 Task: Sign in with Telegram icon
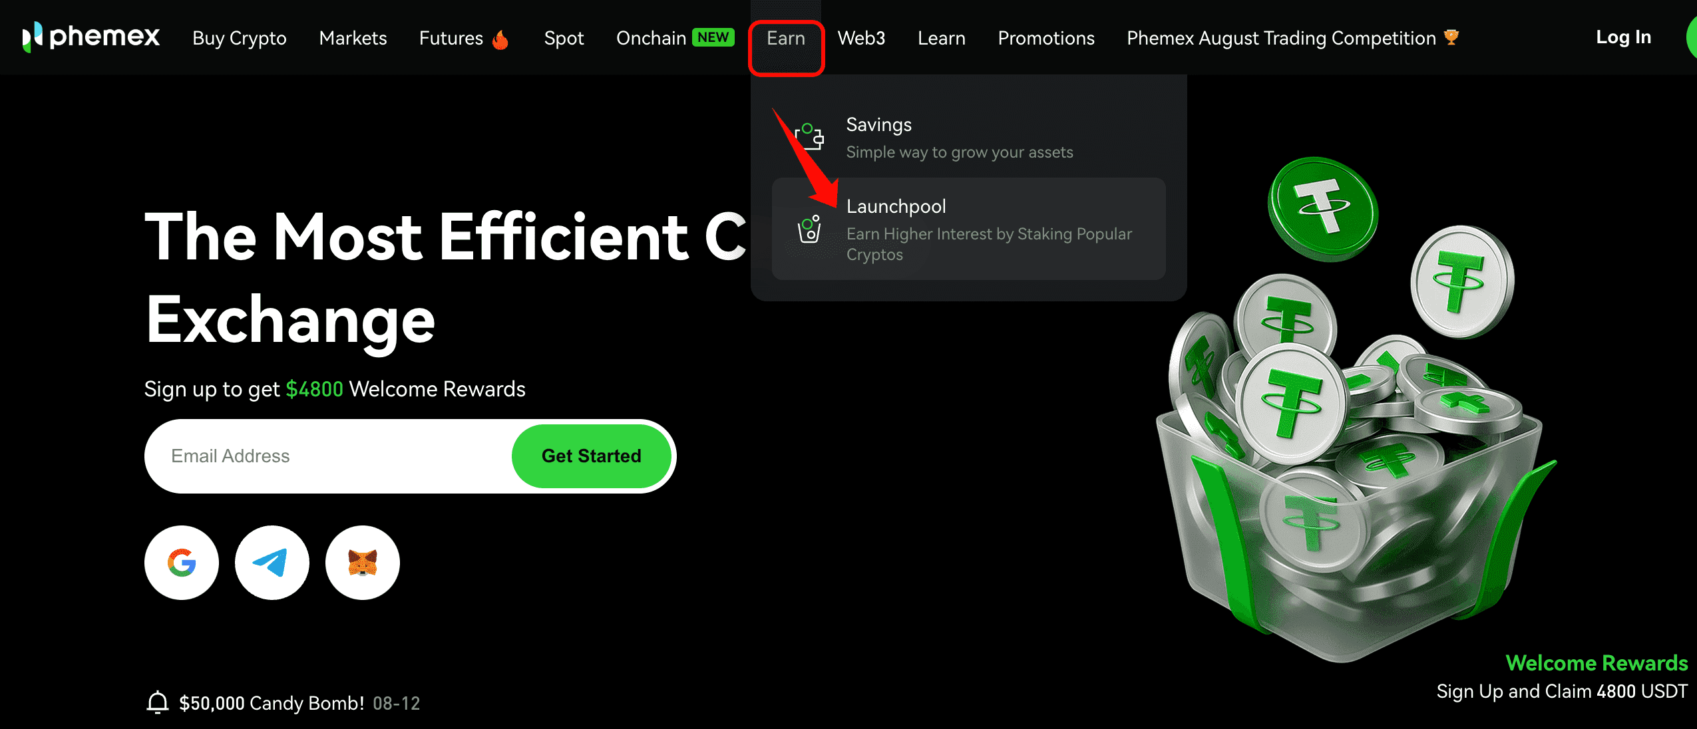[272, 563]
